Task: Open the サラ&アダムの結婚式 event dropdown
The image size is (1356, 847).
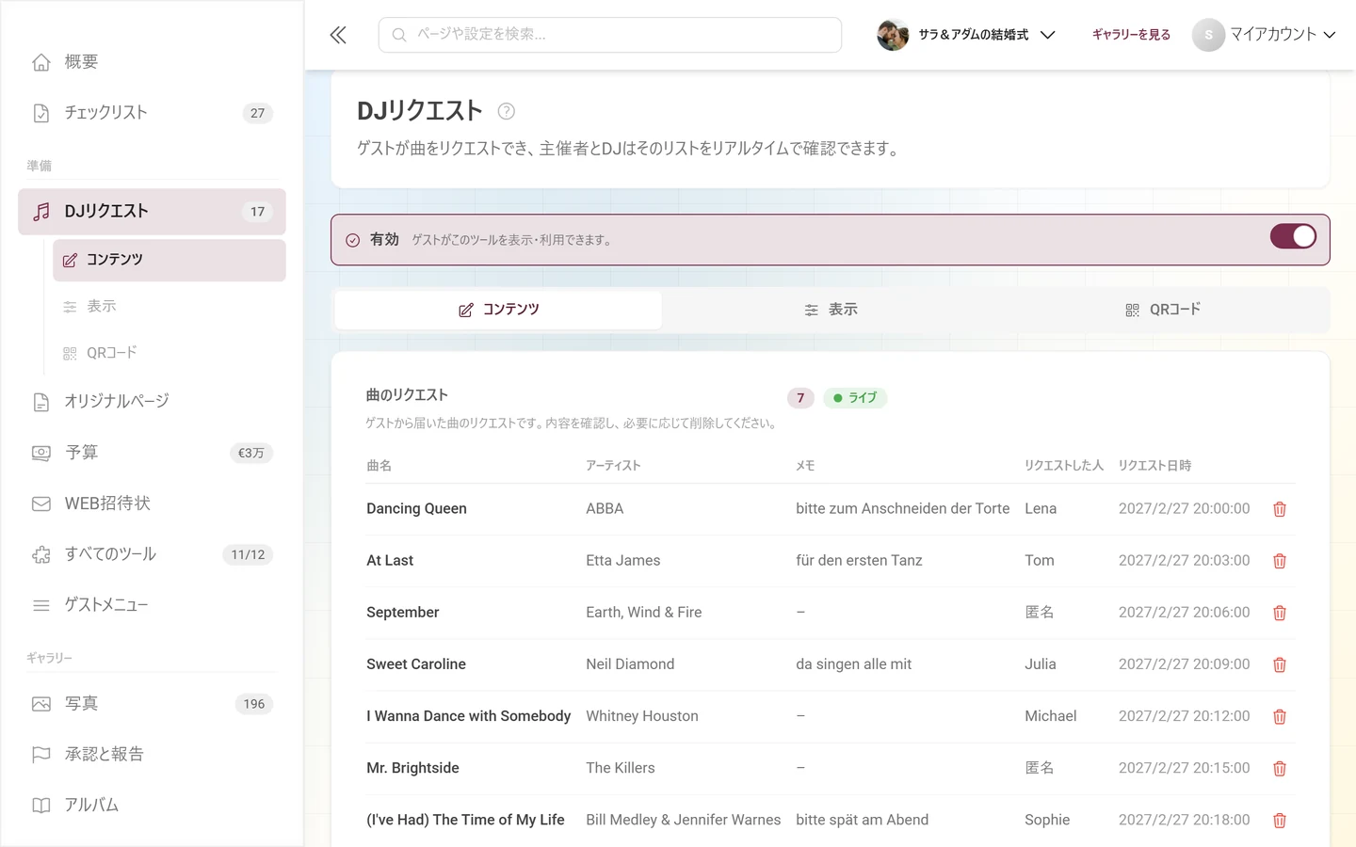Action: (x=966, y=35)
